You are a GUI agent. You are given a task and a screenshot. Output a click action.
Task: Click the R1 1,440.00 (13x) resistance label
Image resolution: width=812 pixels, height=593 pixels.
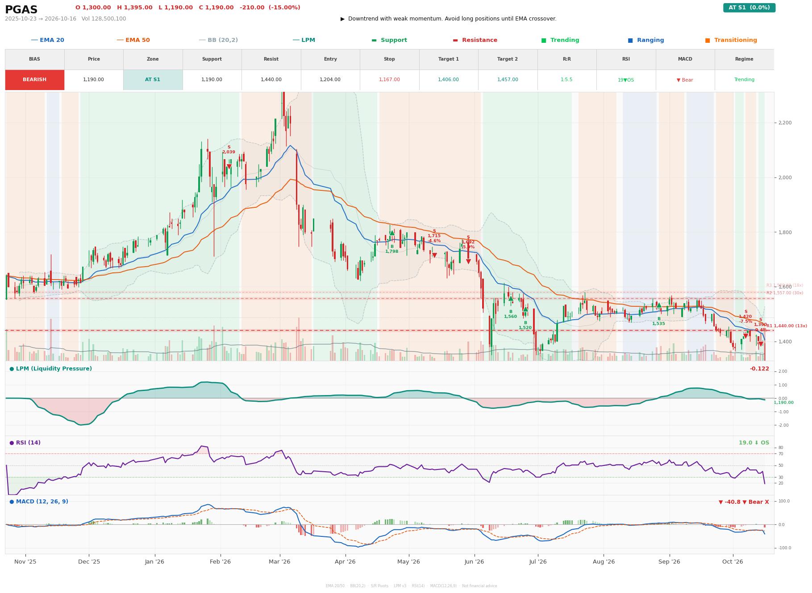[x=787, y=326]
